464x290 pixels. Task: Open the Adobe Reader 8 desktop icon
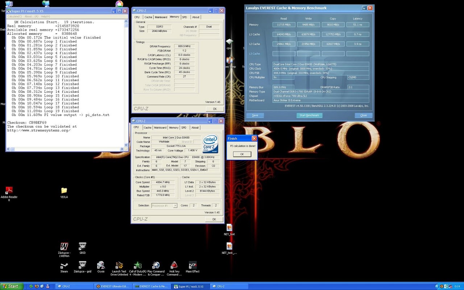tap(9, 191)
